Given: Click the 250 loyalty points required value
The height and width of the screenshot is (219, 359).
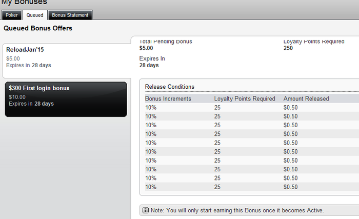Looking at the screenshot, I should click(289, 48).
